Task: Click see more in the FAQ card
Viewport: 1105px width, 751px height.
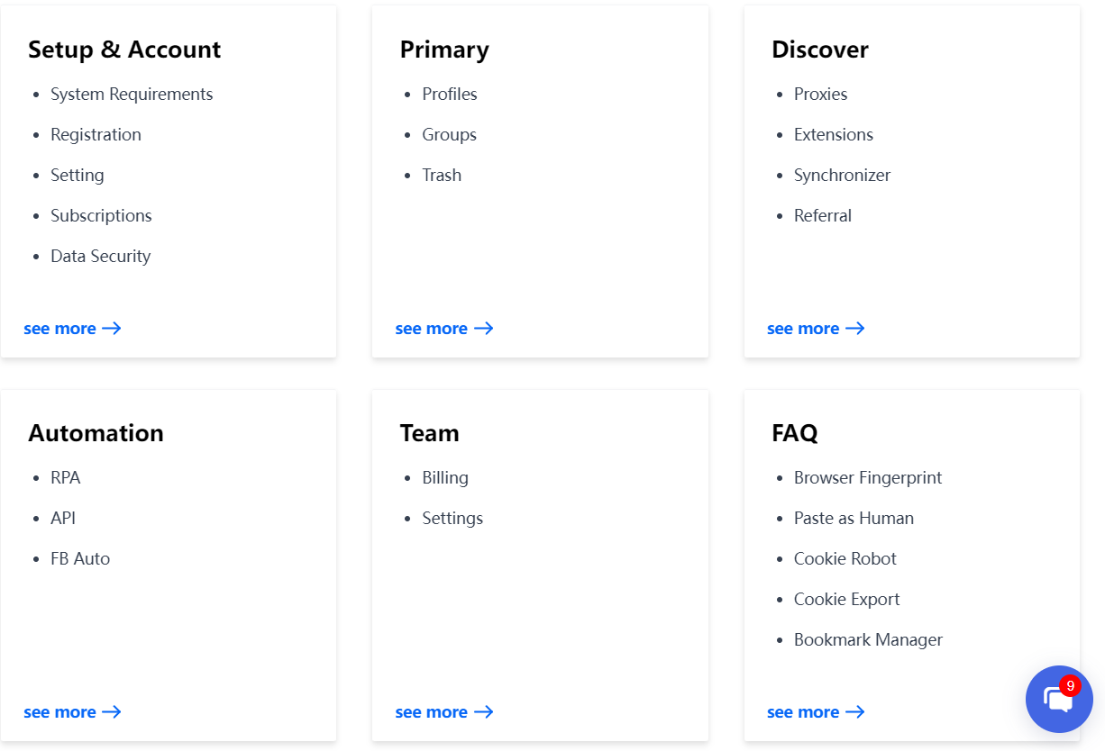Action: point(802,711)
